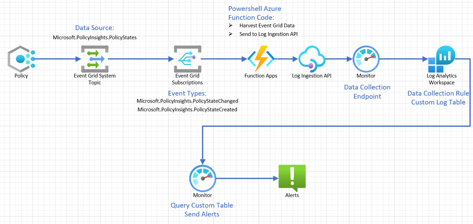Click the Monitor gauge icon above Query Custom Table
Image resolution: width=473 pixels, height=224 pixels.
[202, 178]
